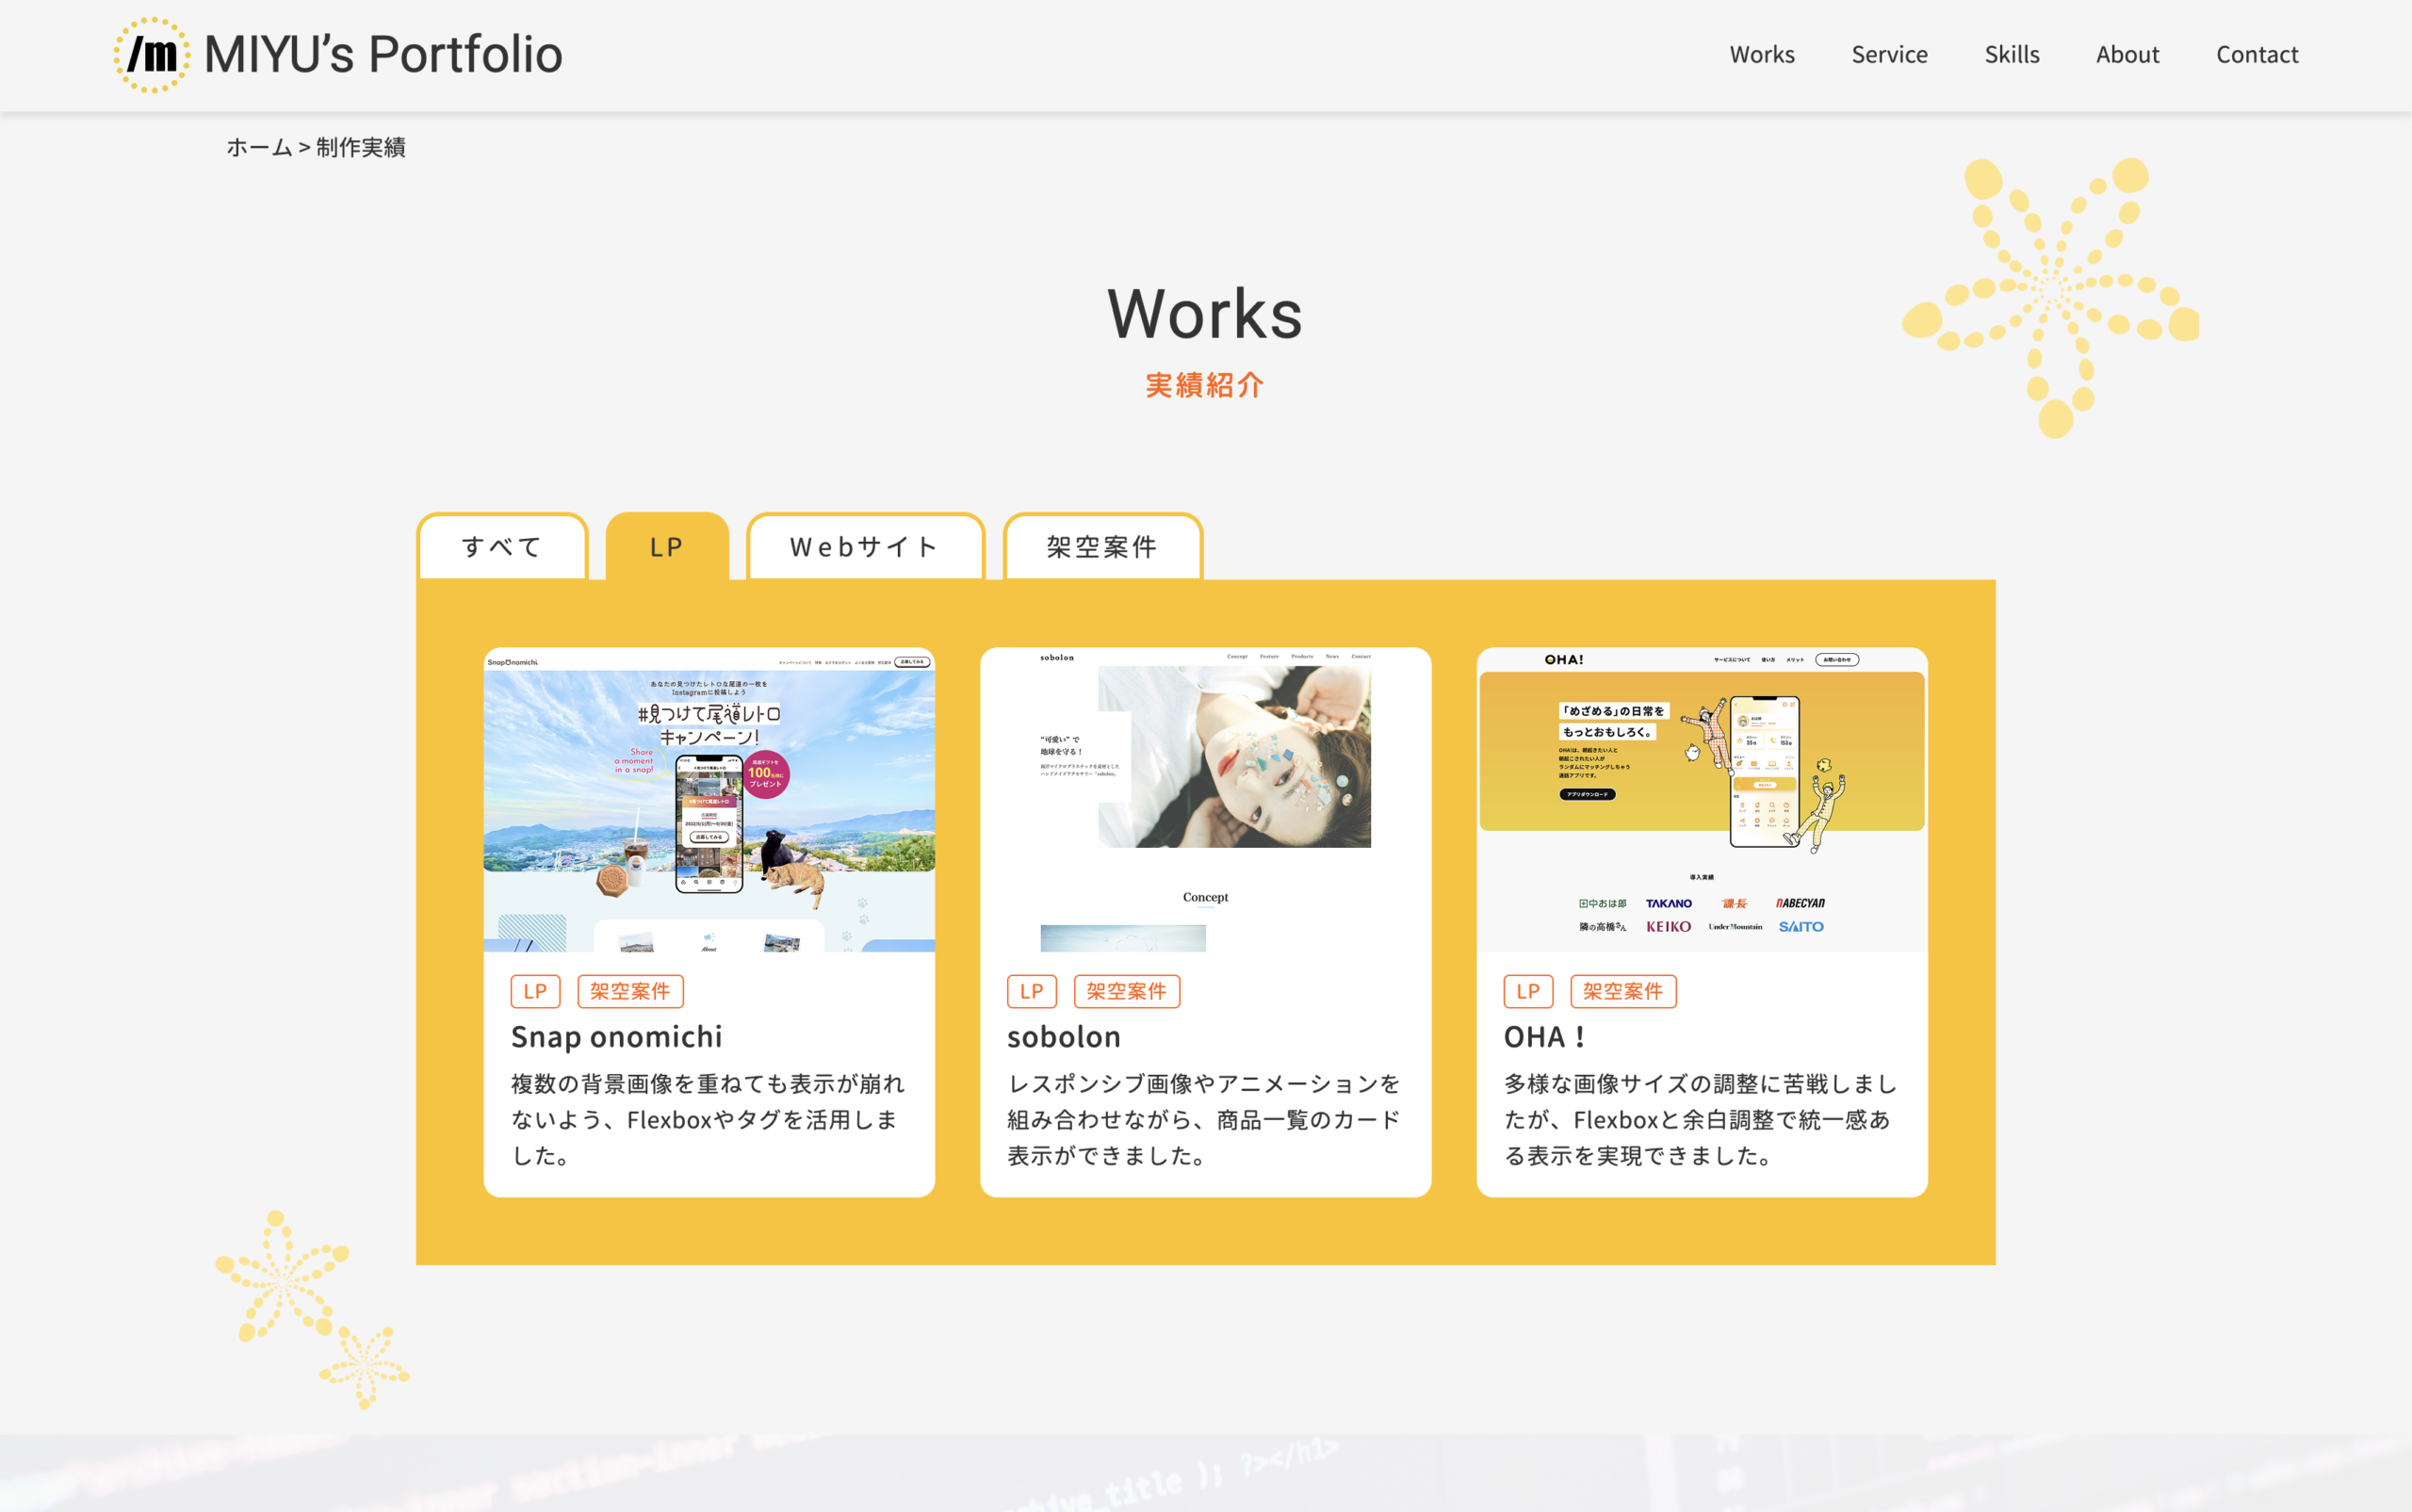
Task: Click the Snap onomichi card title
Action: (x=616, y=1037)
